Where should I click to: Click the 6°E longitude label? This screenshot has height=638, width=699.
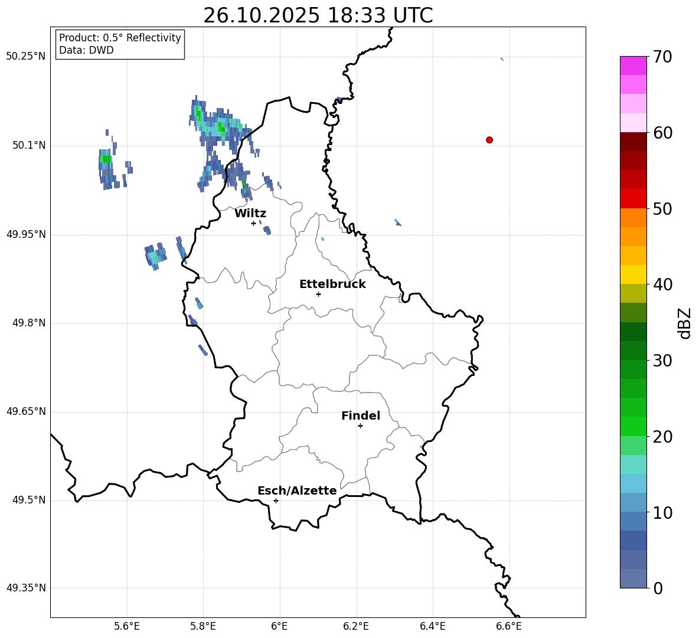pos(279,626)
